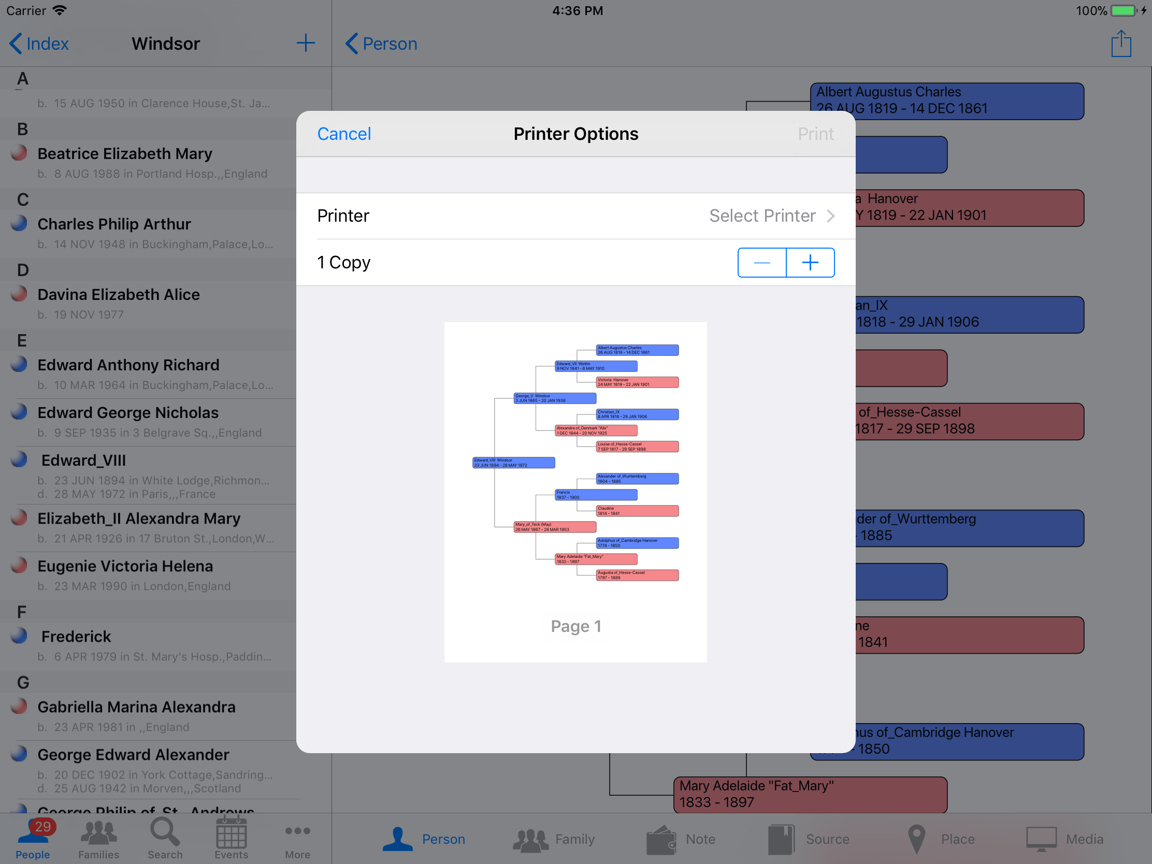Open the Families tab icon
Viewport: 1152px width, 864px height.
(x=98, y=839)
